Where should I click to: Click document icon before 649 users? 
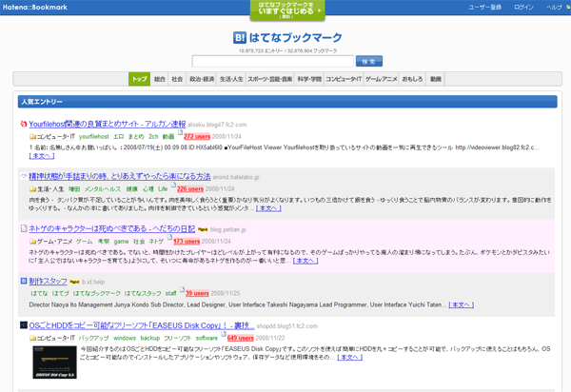pyautogui.click(x=224, y=335)
